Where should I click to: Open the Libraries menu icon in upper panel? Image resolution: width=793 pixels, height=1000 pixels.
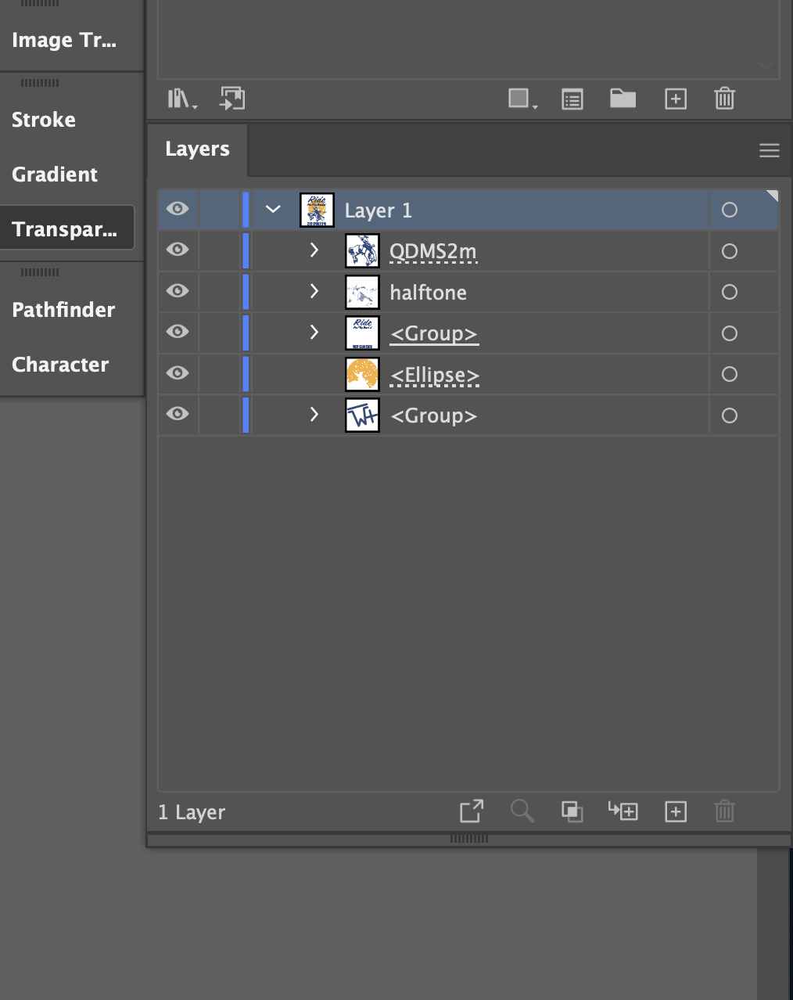coord(182,99)
